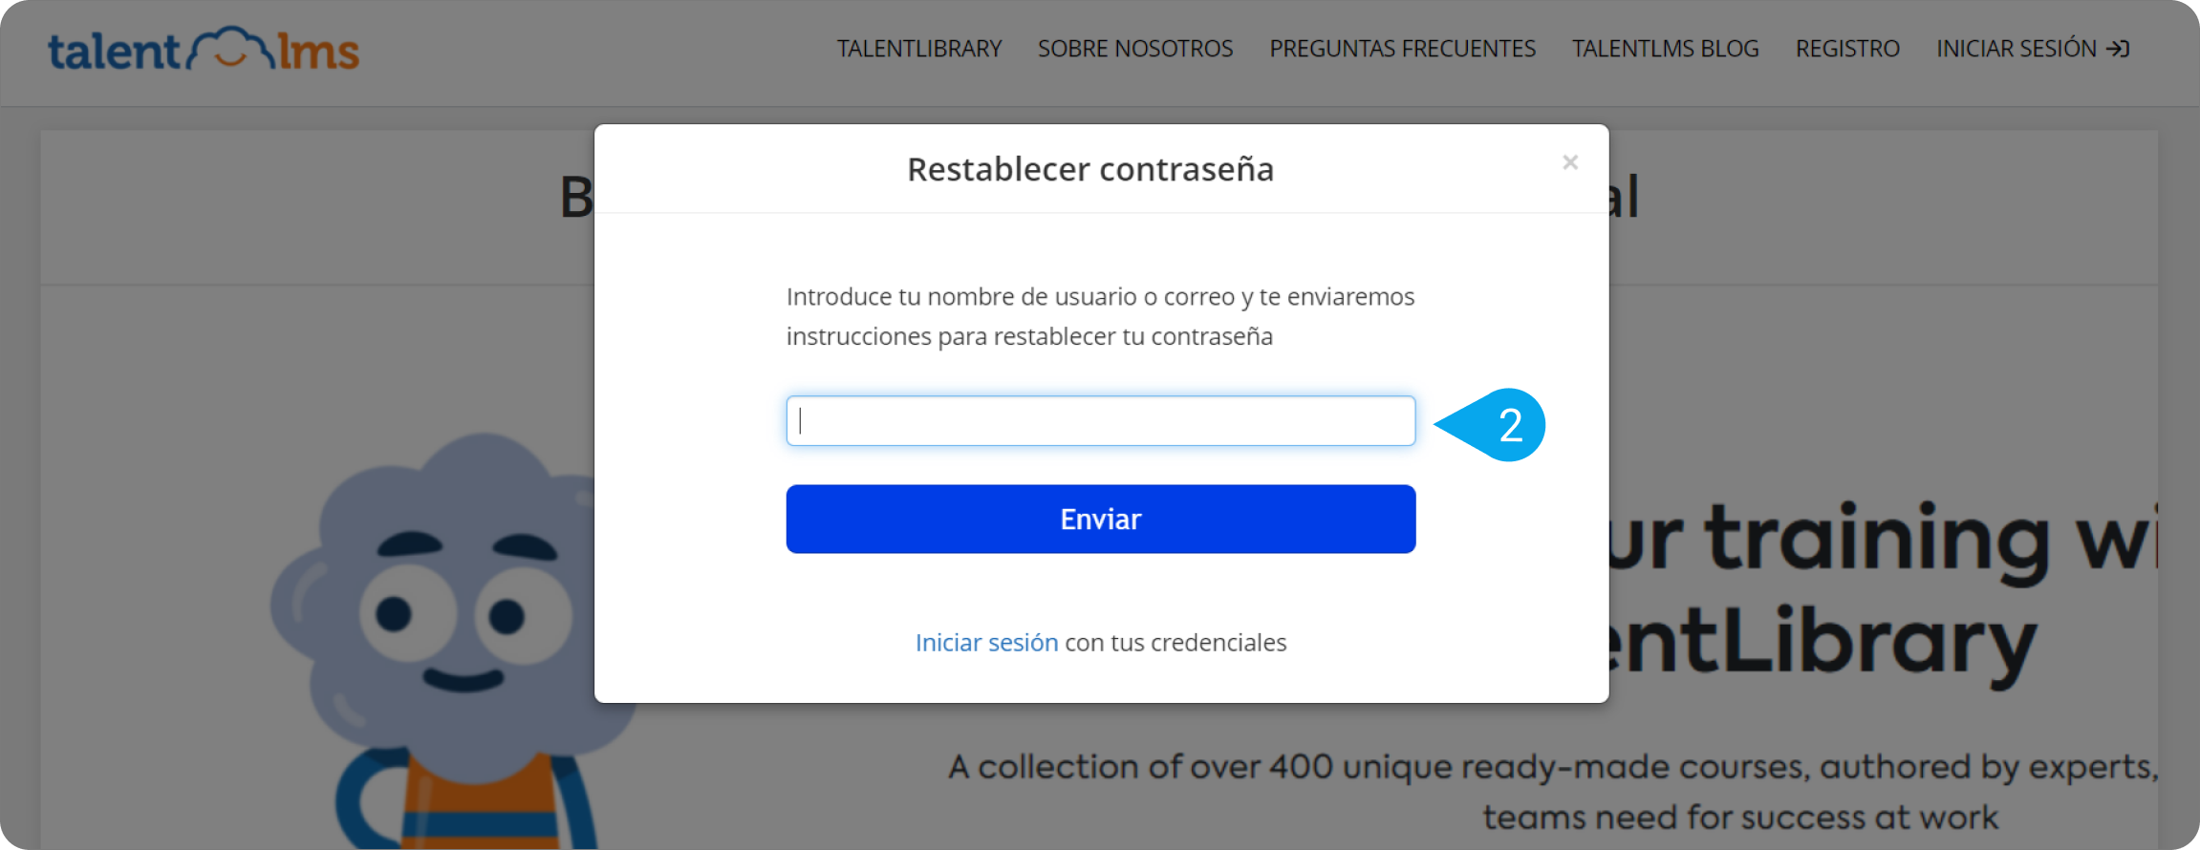Click the text 'con tus credenciales'
2200x850 pixels.
(1175, 643)
